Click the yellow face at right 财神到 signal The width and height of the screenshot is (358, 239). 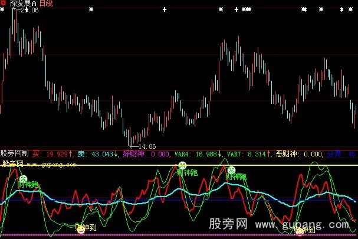(300, 232)
